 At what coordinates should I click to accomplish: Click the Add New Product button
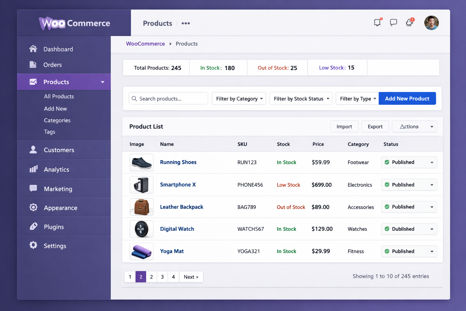407,99
